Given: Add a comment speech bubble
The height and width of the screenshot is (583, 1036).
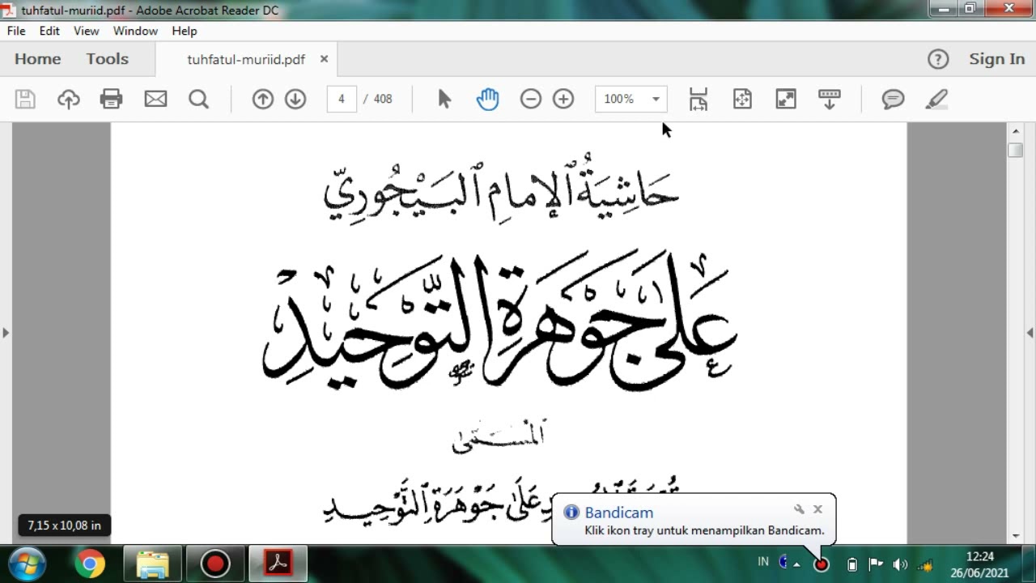Looking at the screenshot, I should coord(893,99).
